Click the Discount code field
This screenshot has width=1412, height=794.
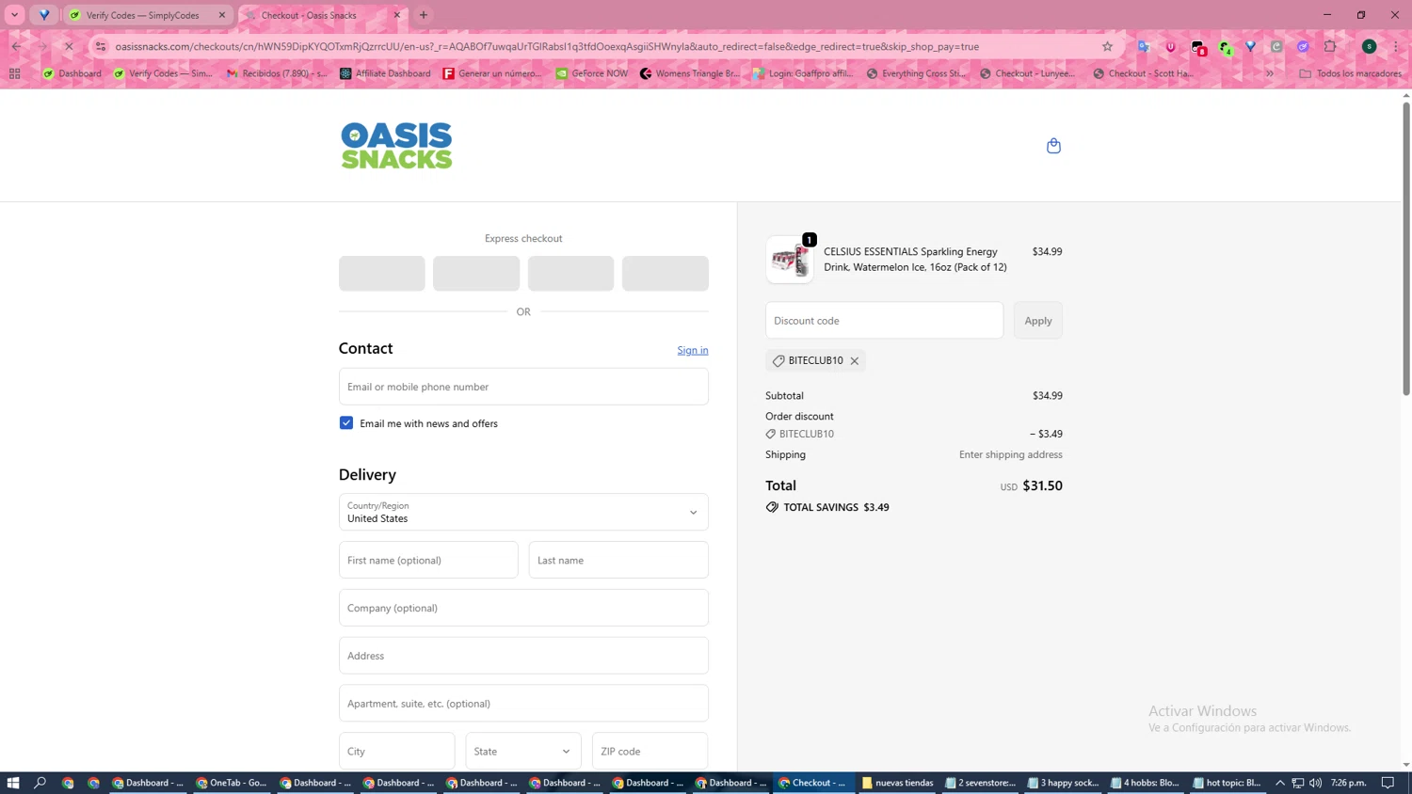(x=884, y=321)
